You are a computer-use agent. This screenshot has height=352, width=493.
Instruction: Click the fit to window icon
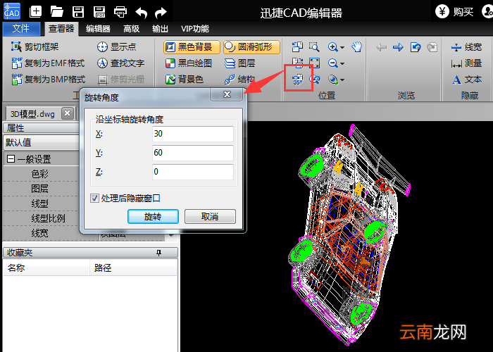click(x=314, y=63)
